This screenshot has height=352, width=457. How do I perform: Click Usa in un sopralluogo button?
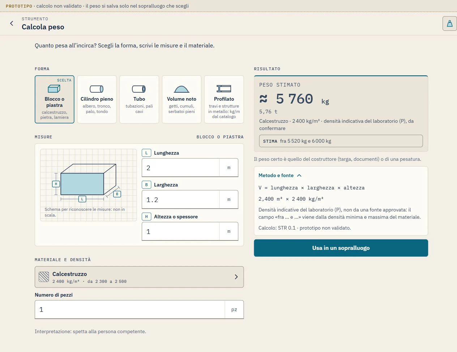(341, 248)
